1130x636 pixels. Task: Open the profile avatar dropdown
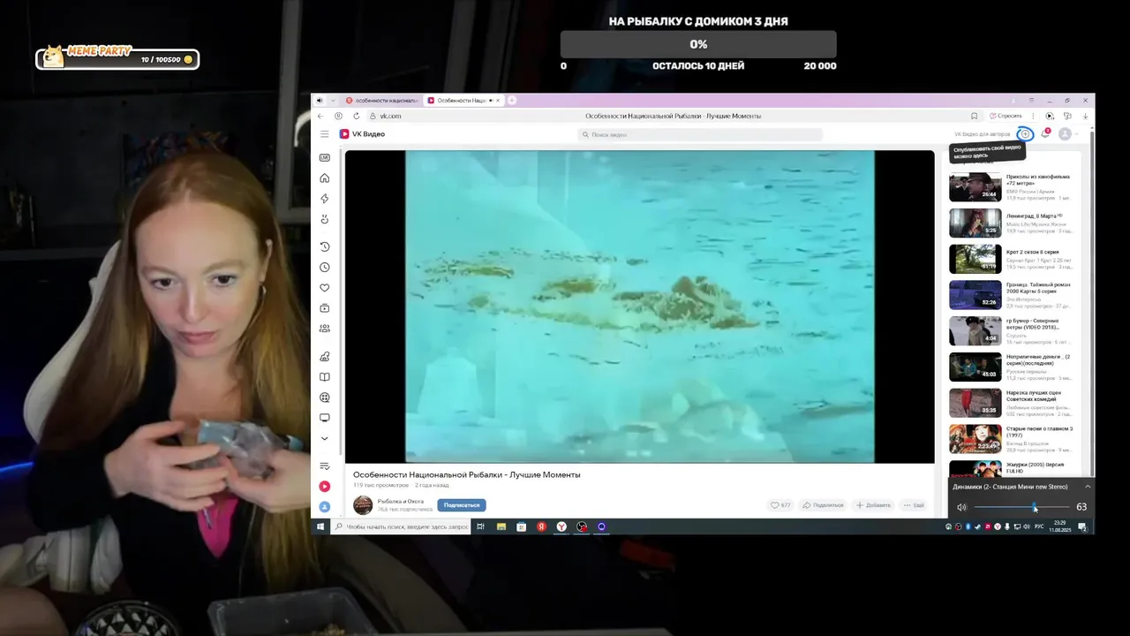click(x=1068, y=134)
